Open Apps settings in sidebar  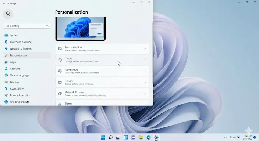point(26,62)
